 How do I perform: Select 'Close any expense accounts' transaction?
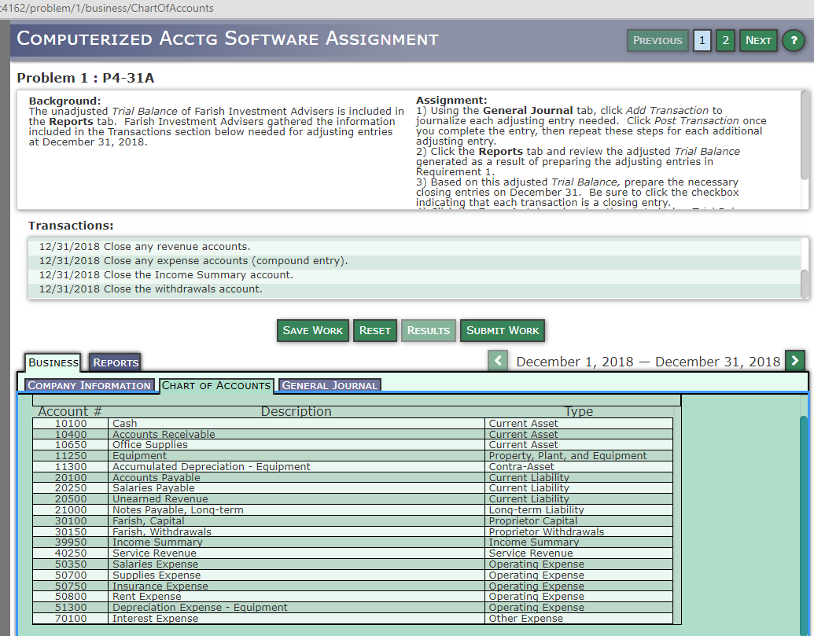[414, 260]
